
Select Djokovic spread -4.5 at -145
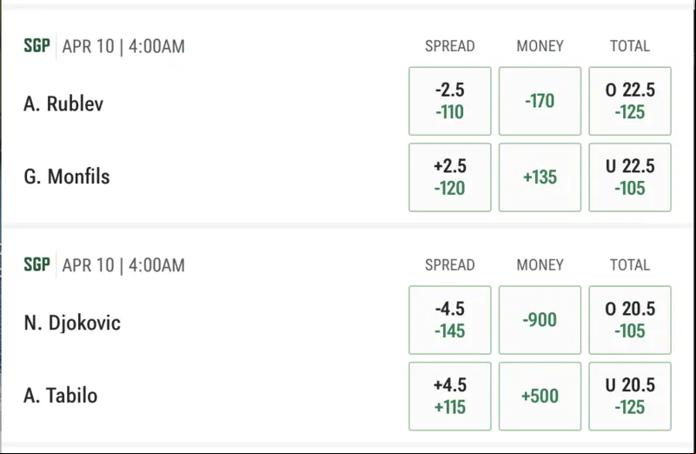(449, 320)
